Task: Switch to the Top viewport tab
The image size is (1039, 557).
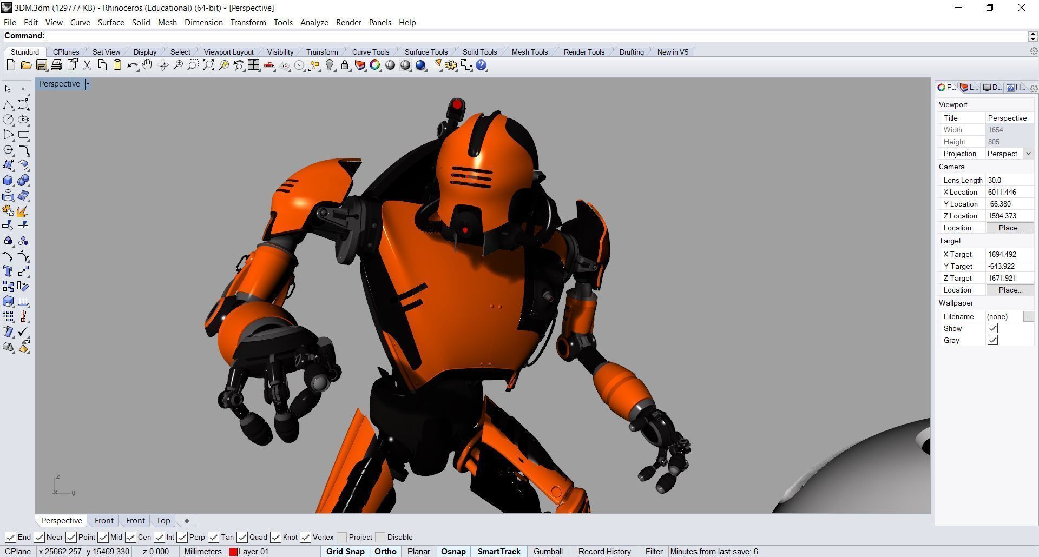Action: click(163, 521)
